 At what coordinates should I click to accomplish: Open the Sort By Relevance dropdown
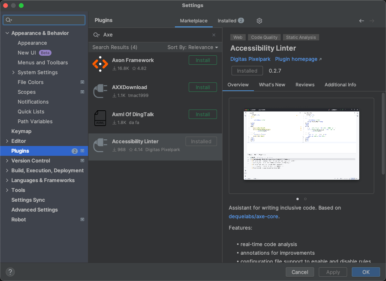193,47
